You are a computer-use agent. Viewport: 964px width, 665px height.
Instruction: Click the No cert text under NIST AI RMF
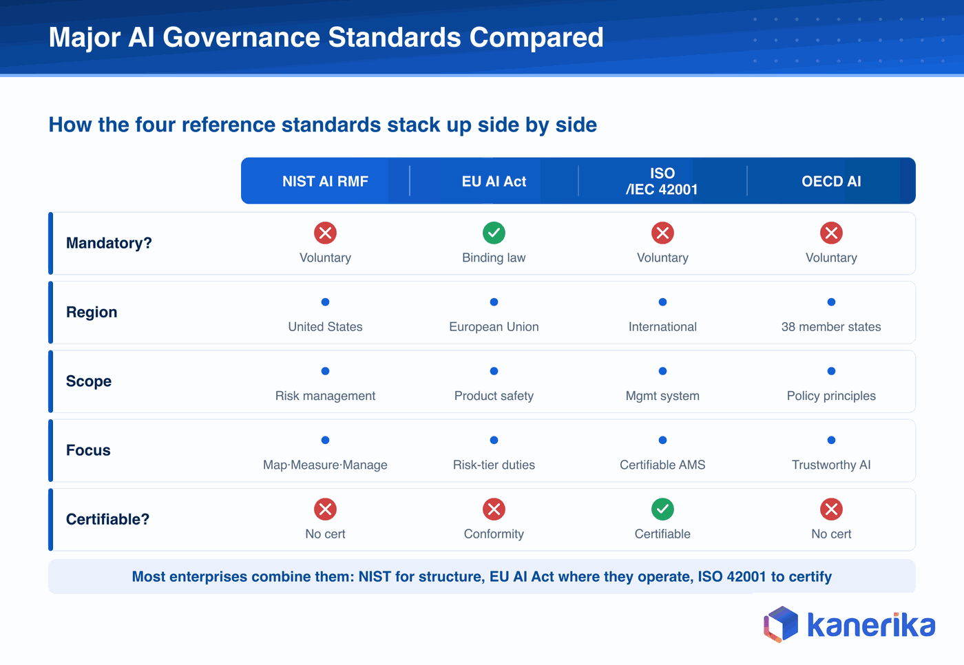click(x=325, y=534)
